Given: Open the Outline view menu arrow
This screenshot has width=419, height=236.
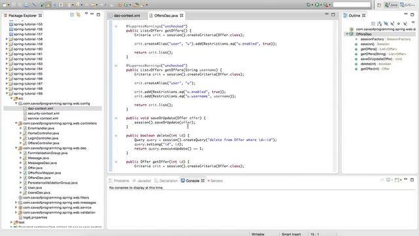Looking at the screenshot, I should point(413,23).
